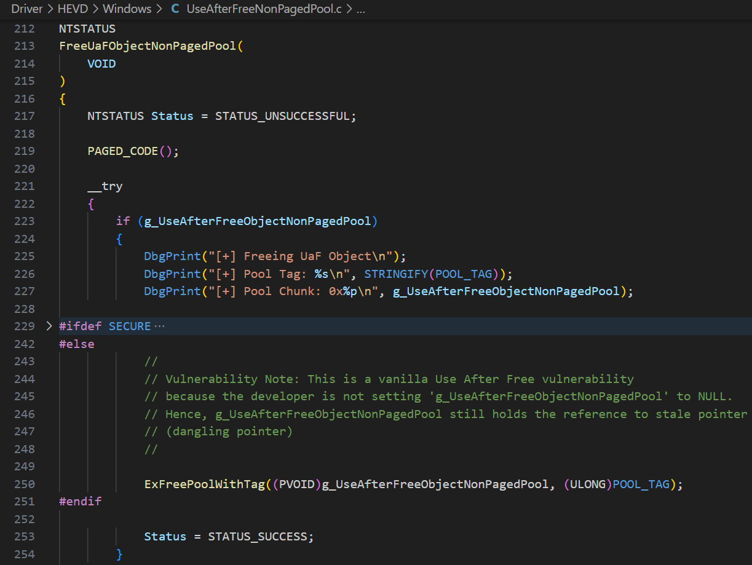This screenshot has height=565, width=752.
Task: Click line number 229 in the gutter
Action: click(x=25, y=326)
